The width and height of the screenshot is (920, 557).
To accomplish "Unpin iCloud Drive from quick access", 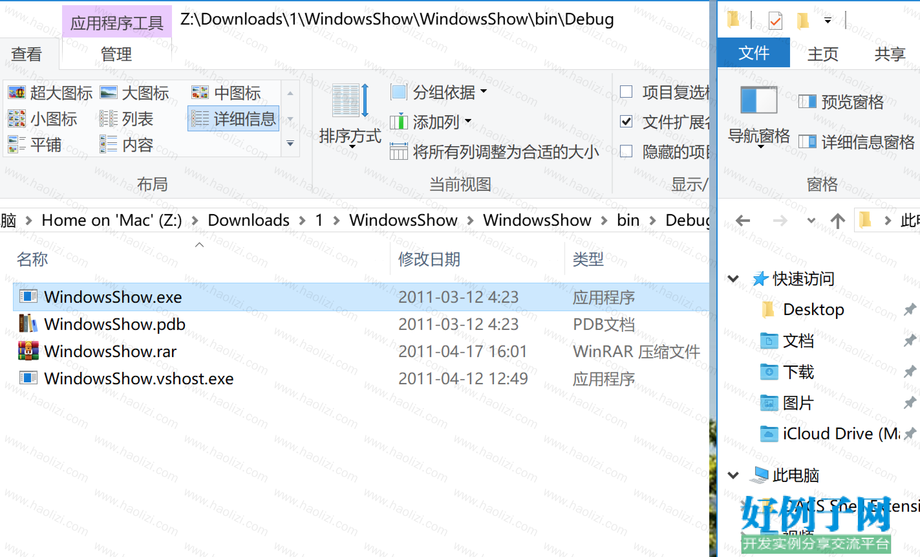I will tap(910, 433).
